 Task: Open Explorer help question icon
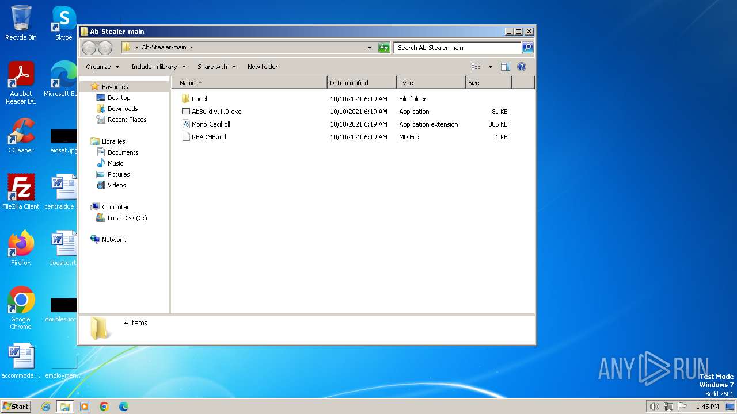(x=522, y=67)
